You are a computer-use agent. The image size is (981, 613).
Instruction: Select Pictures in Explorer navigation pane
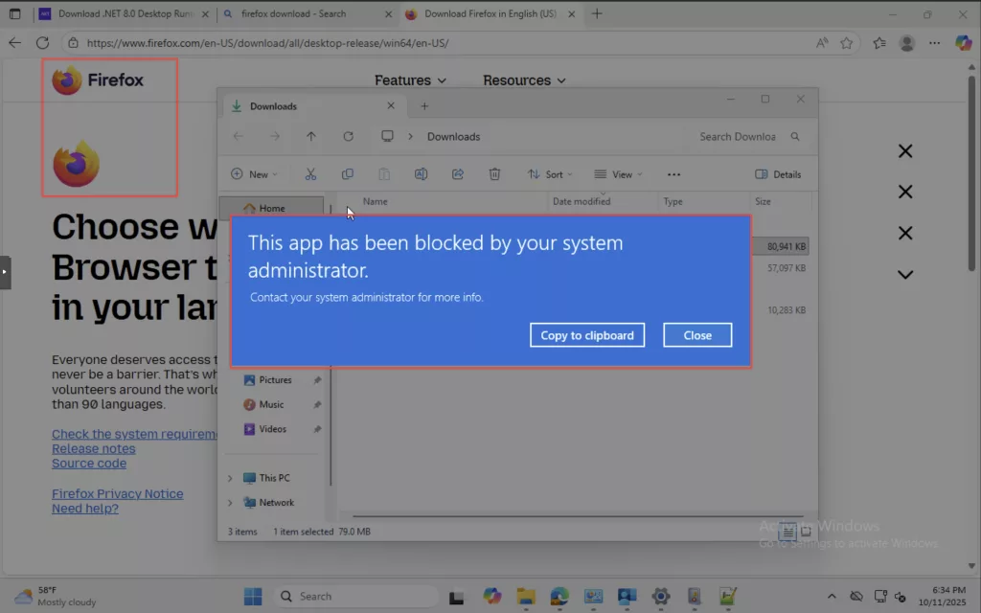275,380
